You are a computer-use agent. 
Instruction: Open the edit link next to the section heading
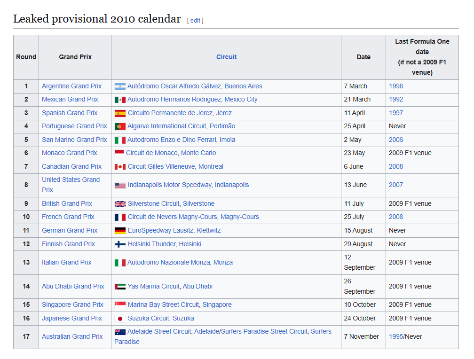coord(195,21)
